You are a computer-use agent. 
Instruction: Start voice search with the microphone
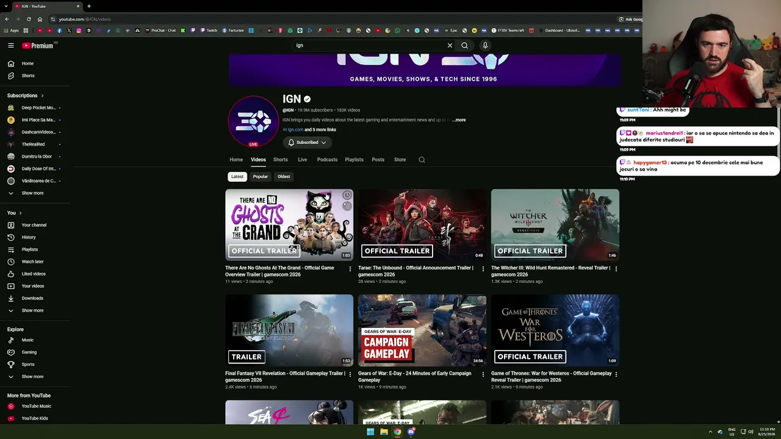485,45
